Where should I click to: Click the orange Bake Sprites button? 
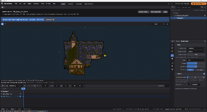pyautogui.click(x=198, y=4)
